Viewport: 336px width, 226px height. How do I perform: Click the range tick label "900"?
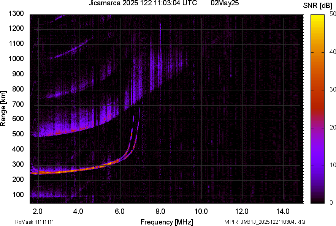[18, 74]
